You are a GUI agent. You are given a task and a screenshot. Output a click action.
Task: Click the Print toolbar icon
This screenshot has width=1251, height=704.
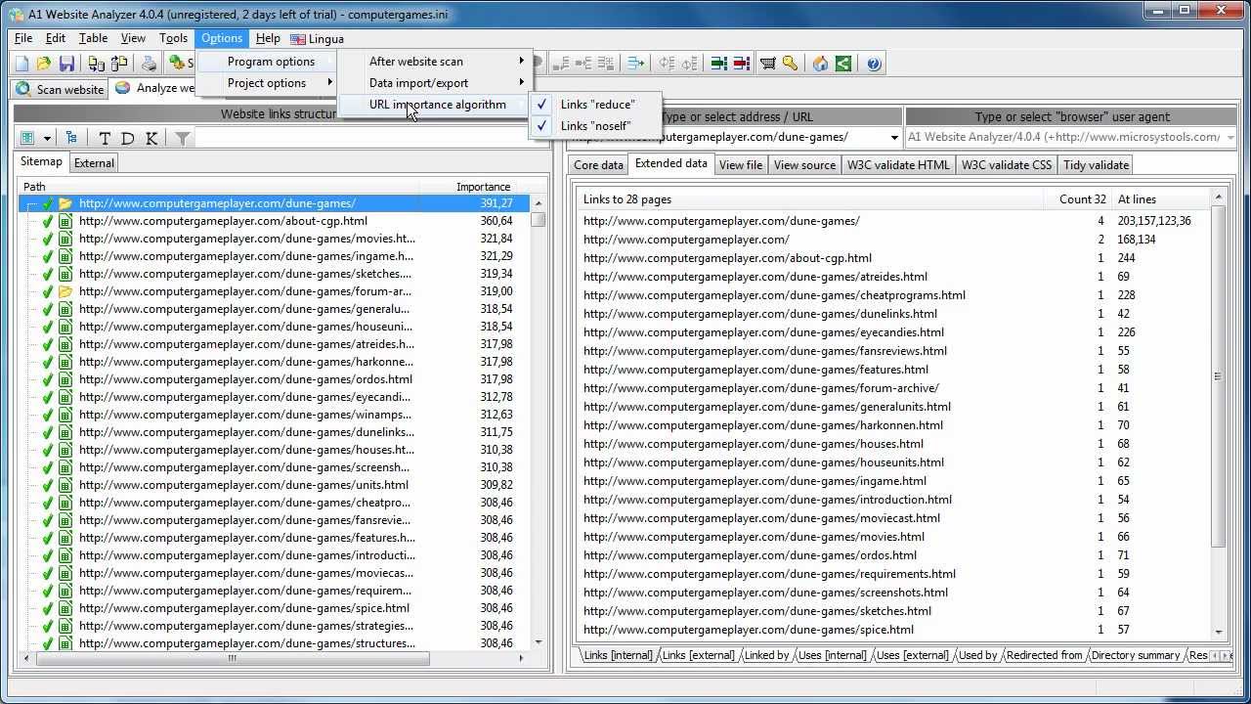point(149,64)
